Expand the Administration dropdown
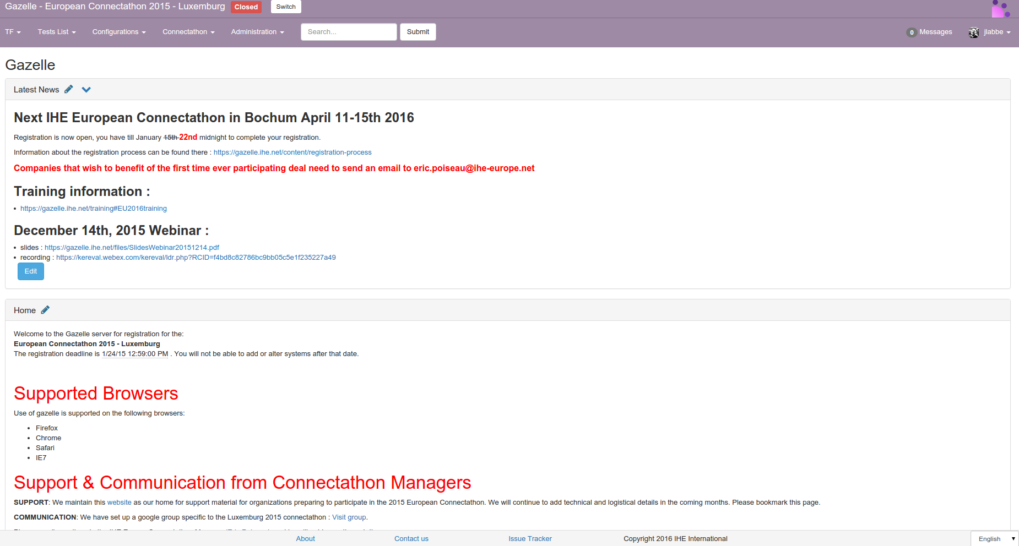 tap(257, 32)
